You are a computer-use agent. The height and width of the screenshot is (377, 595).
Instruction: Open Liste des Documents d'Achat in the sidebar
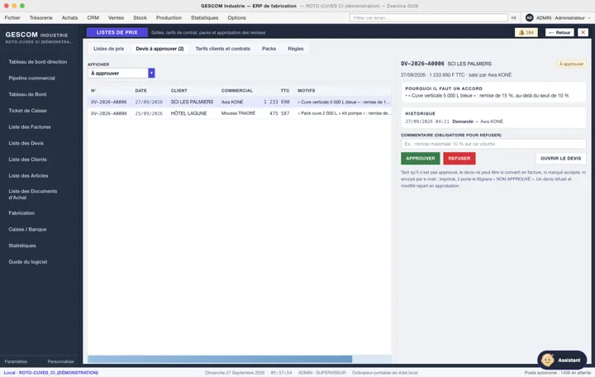click(x=33, y=194)
